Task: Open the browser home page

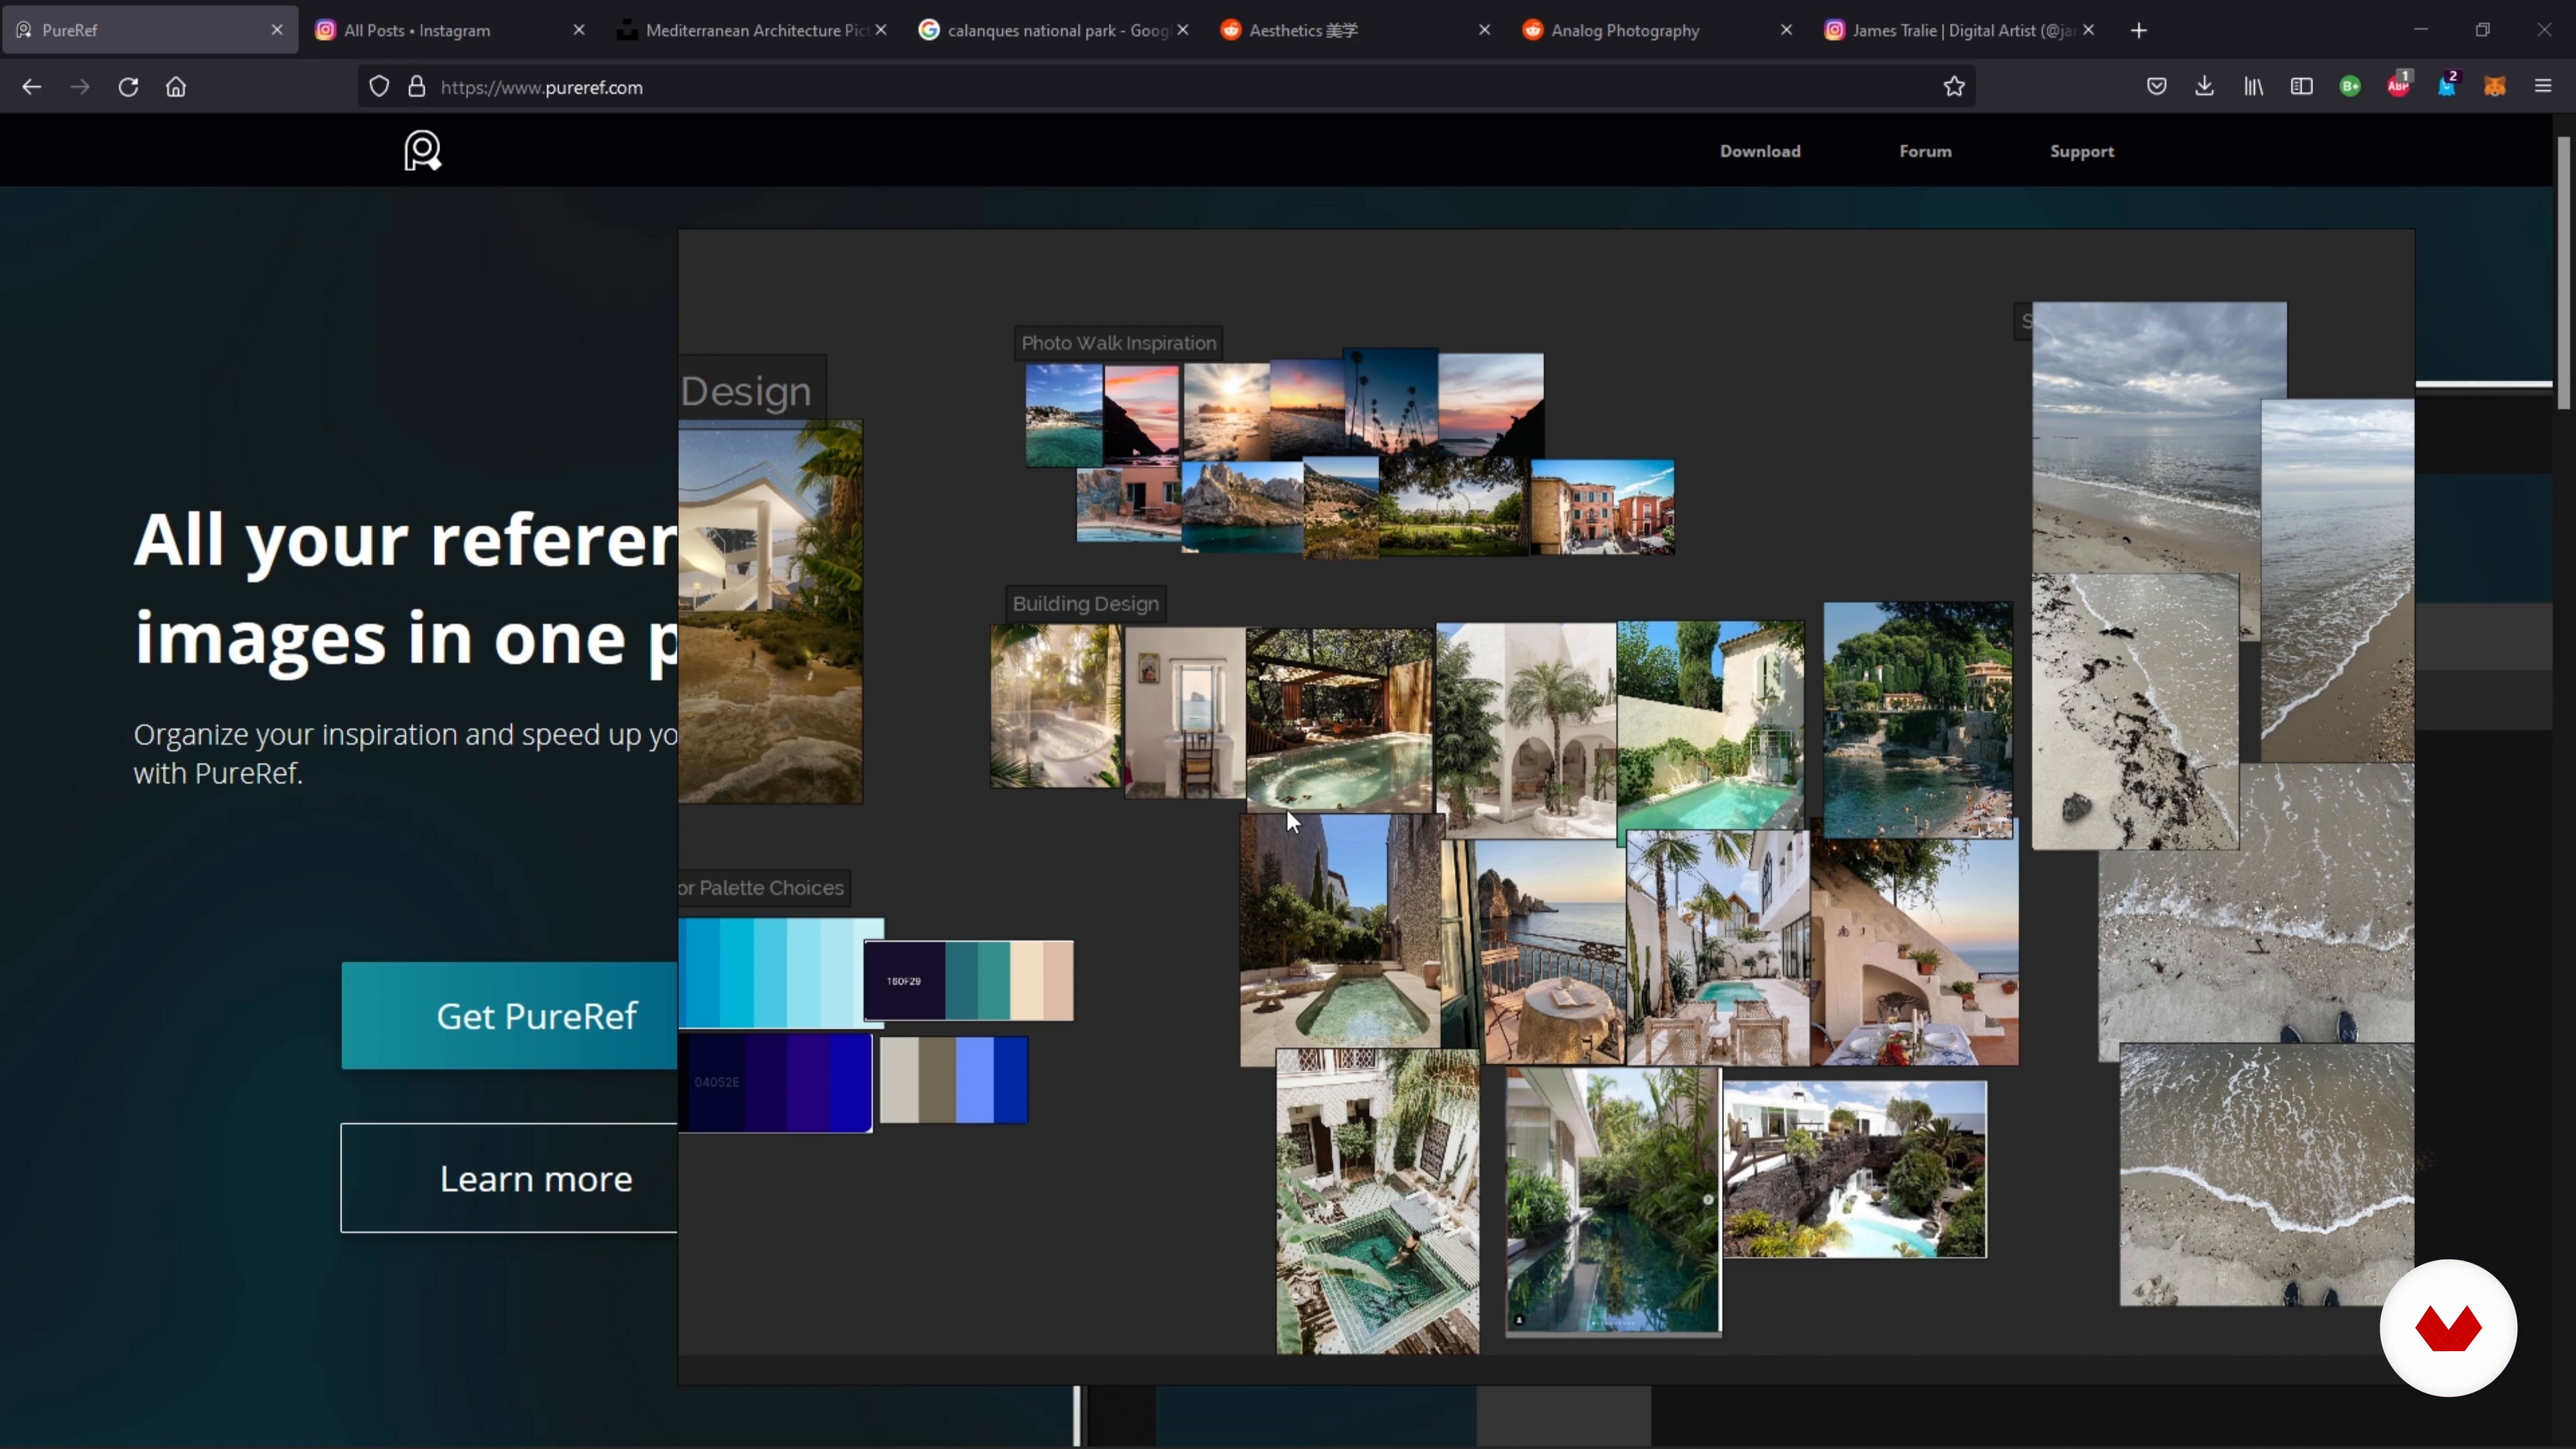Action: (176, 87)
